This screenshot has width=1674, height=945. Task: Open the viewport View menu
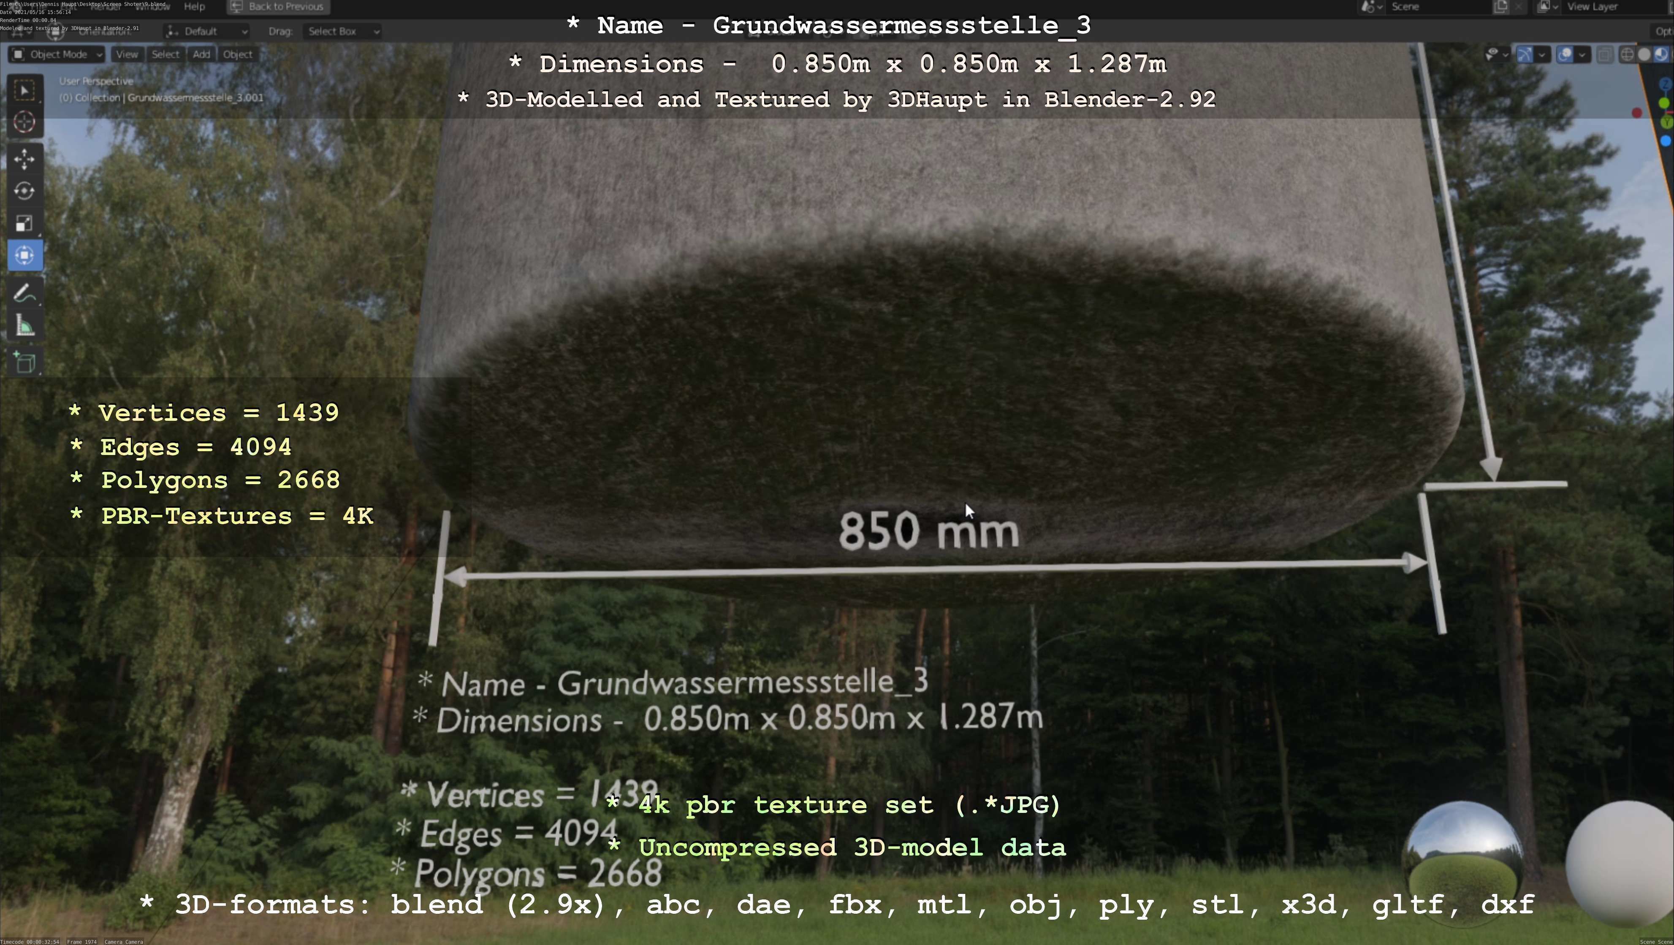tap(127, 54)
